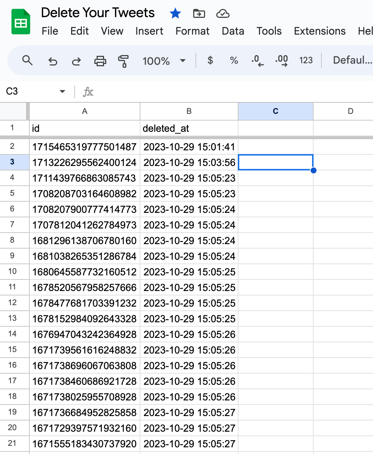Click the 'id' header cell
Image resolution: width=373 pixels, height=454 pixels.
[85, 128]
